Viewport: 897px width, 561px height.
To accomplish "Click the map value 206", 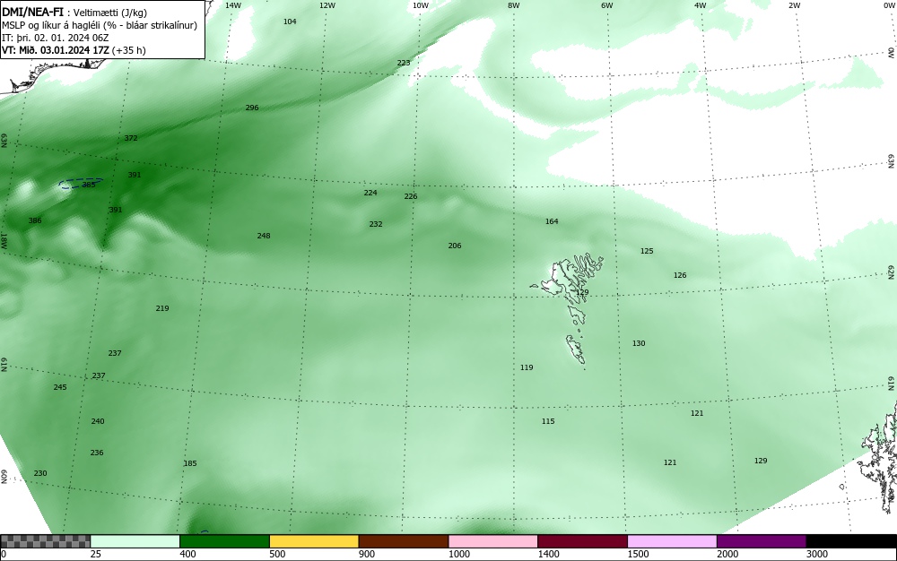I will pyautogui.click(x=454, y=246).
